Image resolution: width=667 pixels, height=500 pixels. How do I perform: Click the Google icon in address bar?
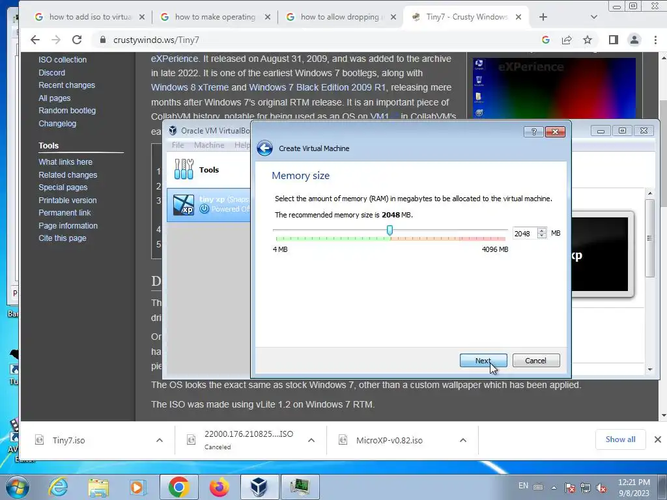(546, 40)
